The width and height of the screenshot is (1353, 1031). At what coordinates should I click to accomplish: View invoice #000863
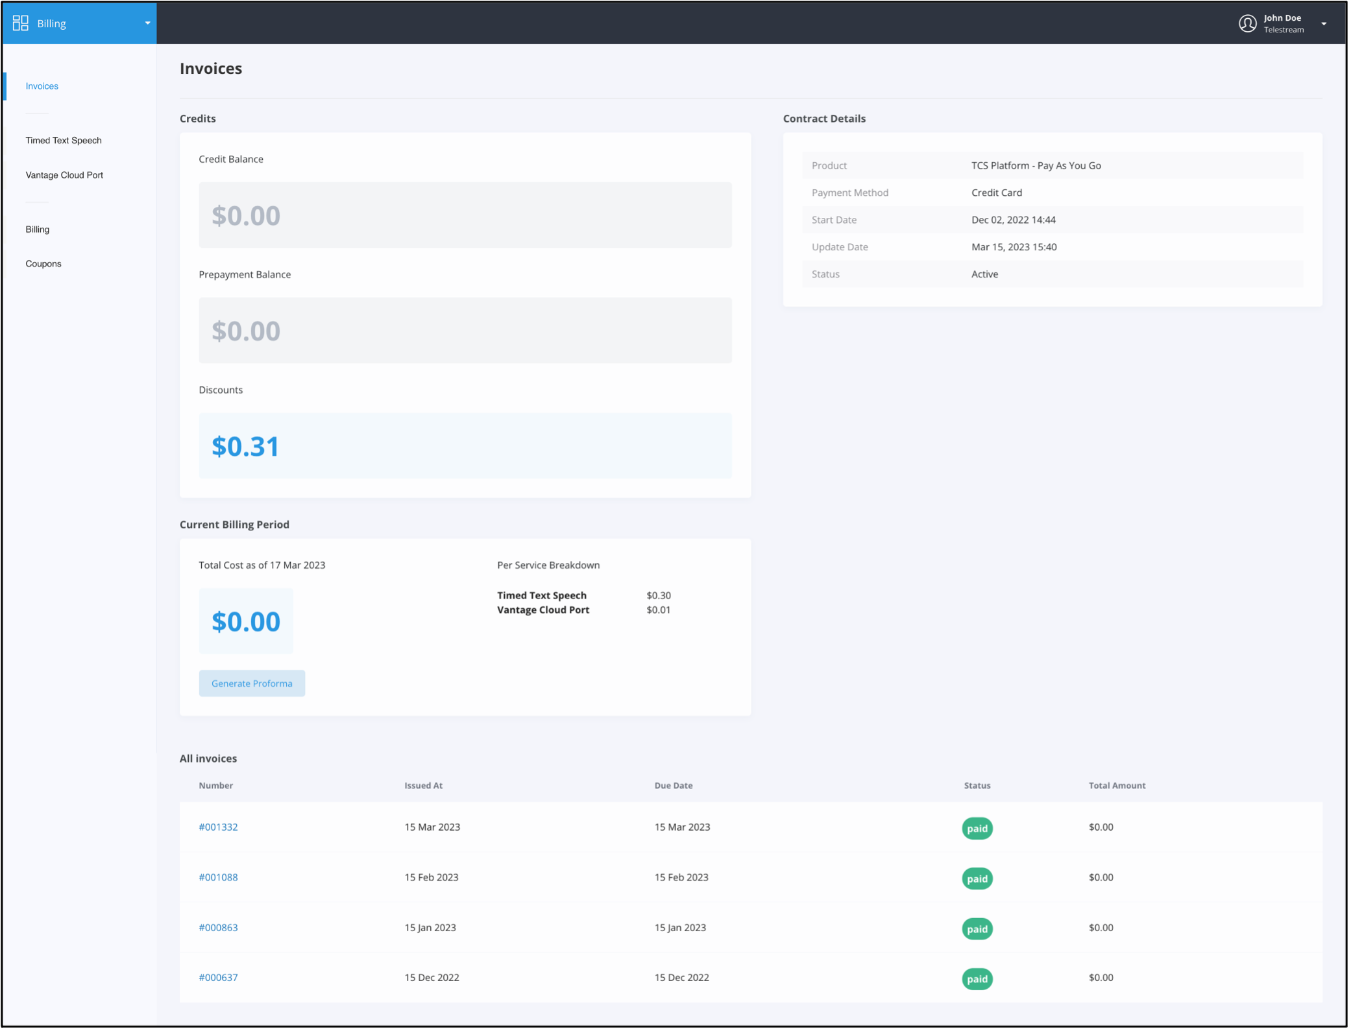click(x=218, y=928)
